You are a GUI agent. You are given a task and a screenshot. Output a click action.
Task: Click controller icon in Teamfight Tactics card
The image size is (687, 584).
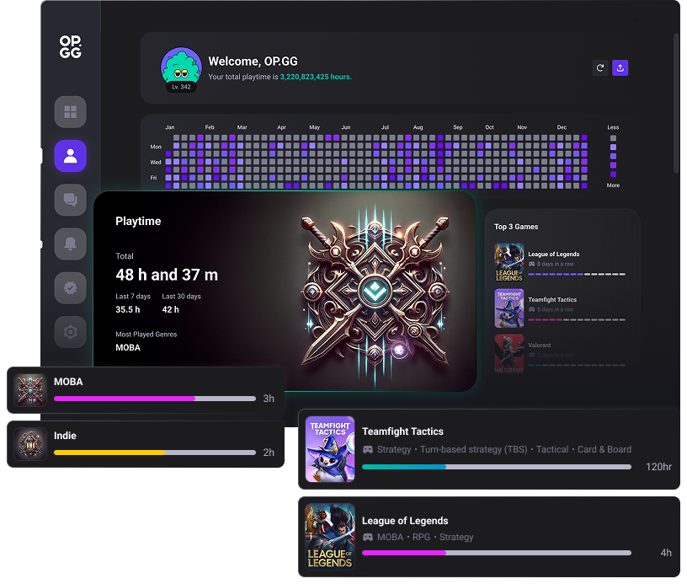pos(368,449)
